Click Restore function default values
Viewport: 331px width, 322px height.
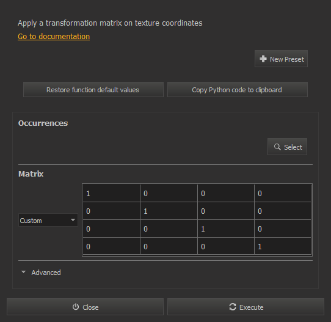(x=93, y=90)
